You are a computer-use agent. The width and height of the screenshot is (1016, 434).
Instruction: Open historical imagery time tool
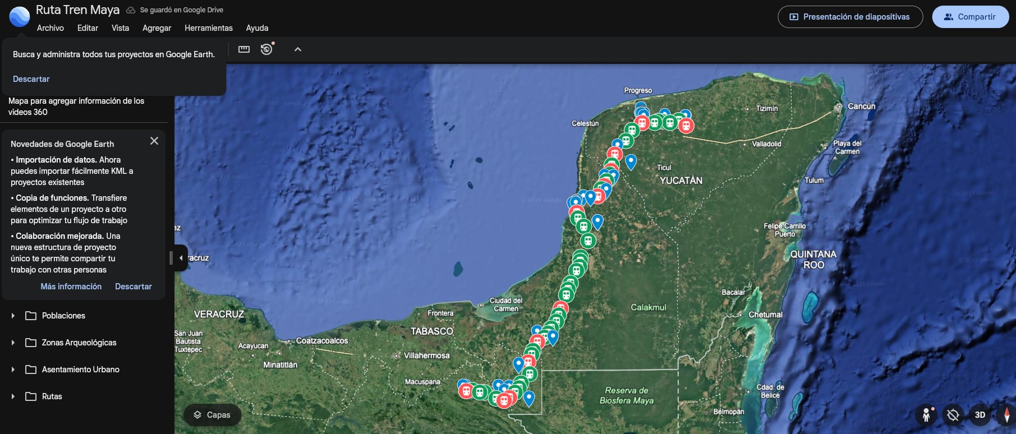click(x=266, y=49)
